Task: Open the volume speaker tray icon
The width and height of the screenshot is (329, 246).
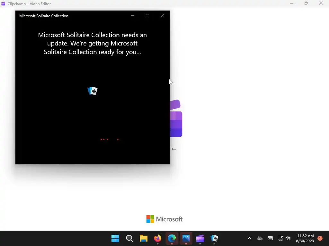Action: [x=288, y=238]
